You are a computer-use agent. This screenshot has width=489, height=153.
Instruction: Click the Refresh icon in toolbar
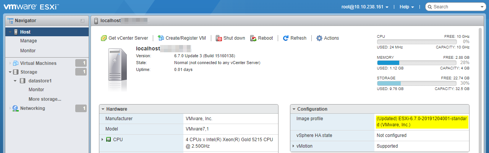285,38
